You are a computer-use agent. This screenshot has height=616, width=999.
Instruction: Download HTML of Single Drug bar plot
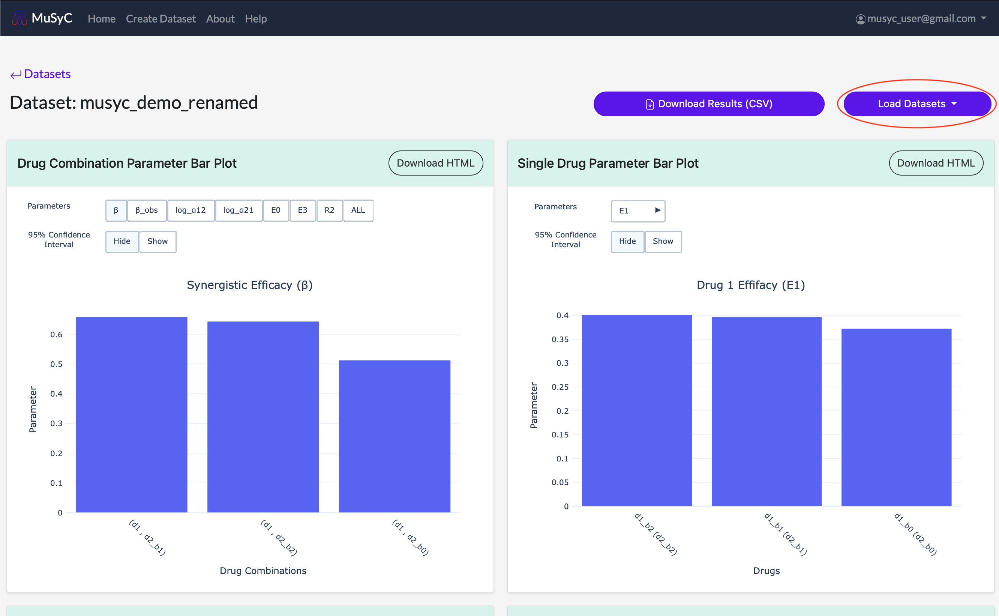click(936, 163)
